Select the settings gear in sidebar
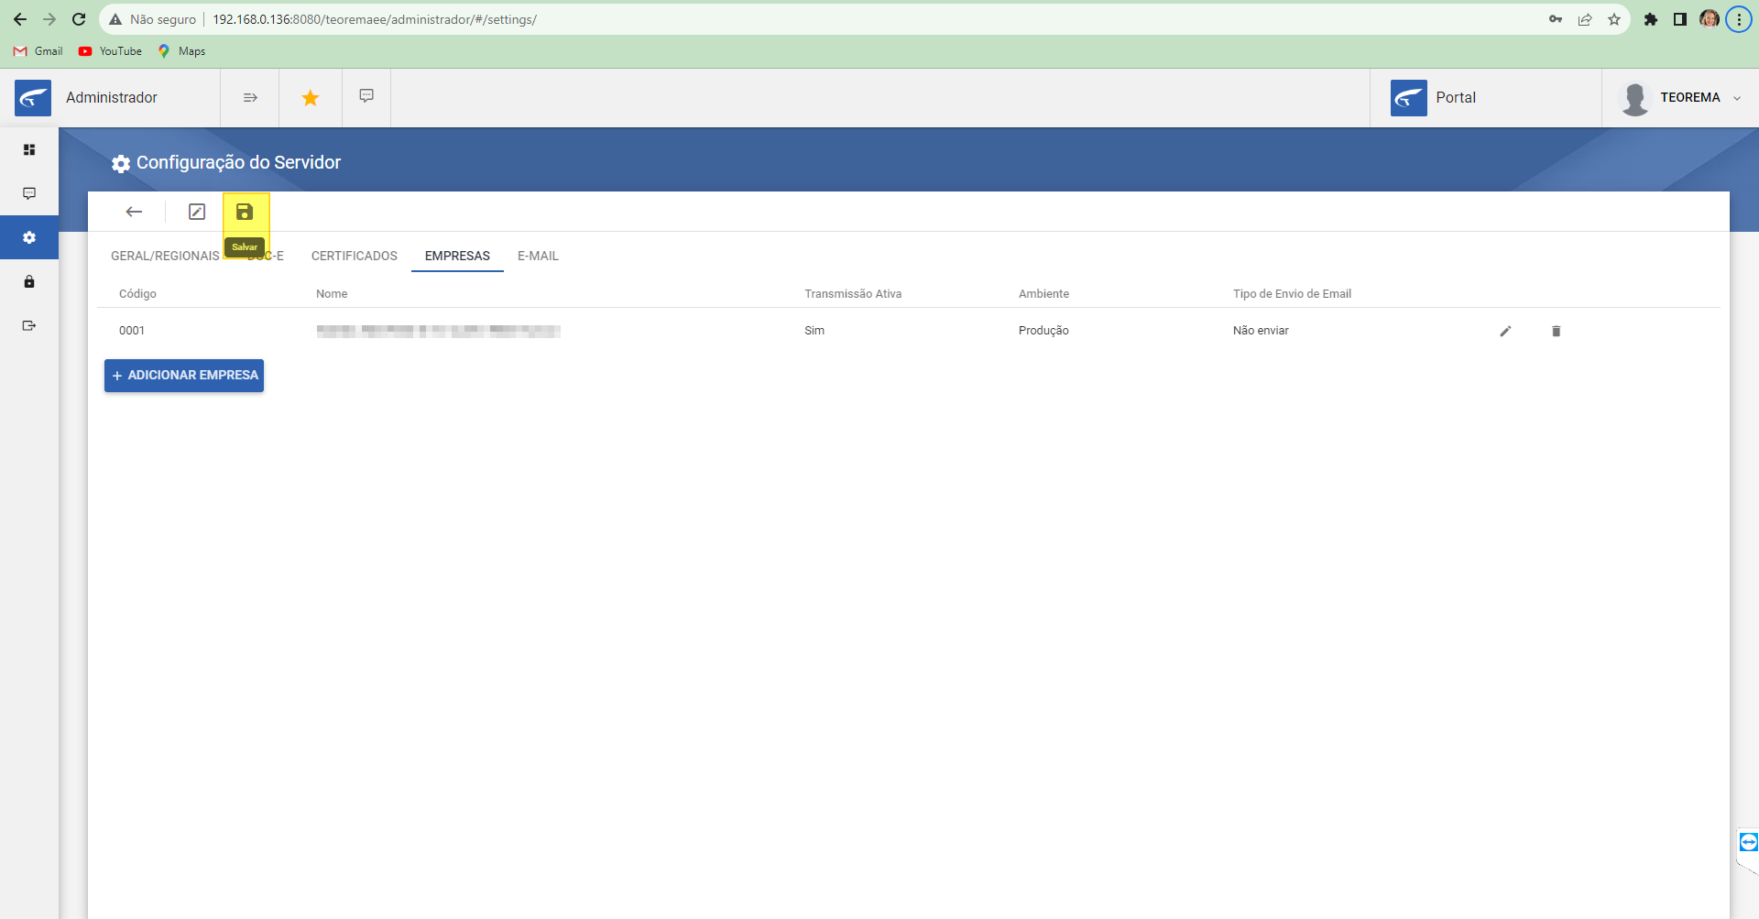This screenshot has width=1759, height=919. click(29, 237)
